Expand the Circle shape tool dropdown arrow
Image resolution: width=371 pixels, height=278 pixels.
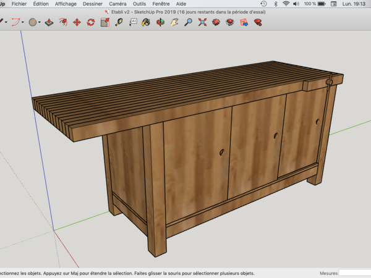pos(40,22)
